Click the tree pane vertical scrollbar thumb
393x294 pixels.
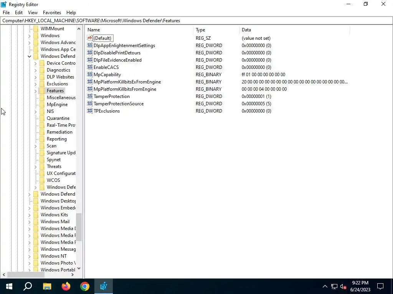tap(79, 227)
